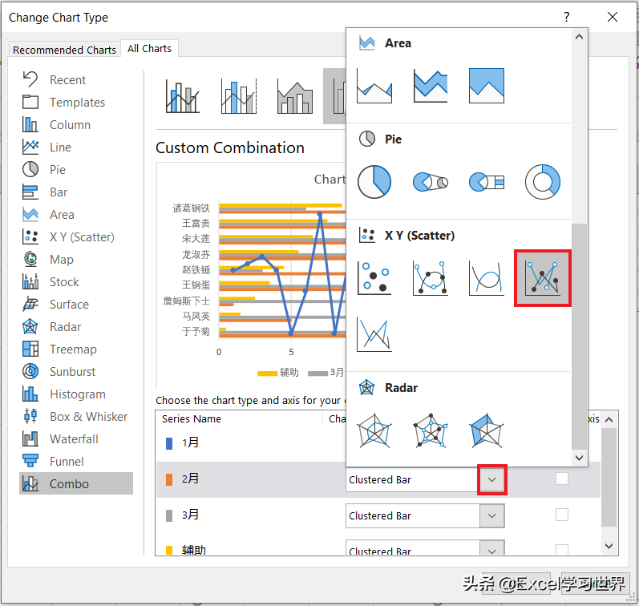Pick the 100% Stacked Area chart icon
Screen dimensions: 639x606
pos(486,86)
